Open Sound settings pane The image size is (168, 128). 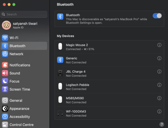pos(24,73)
